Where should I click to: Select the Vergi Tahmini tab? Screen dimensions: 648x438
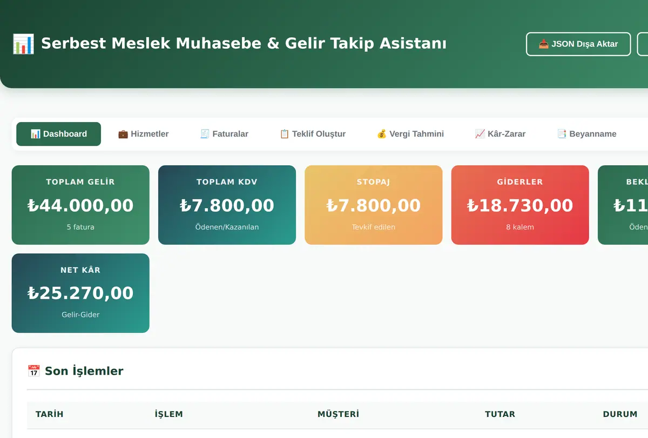coord(410,134)
